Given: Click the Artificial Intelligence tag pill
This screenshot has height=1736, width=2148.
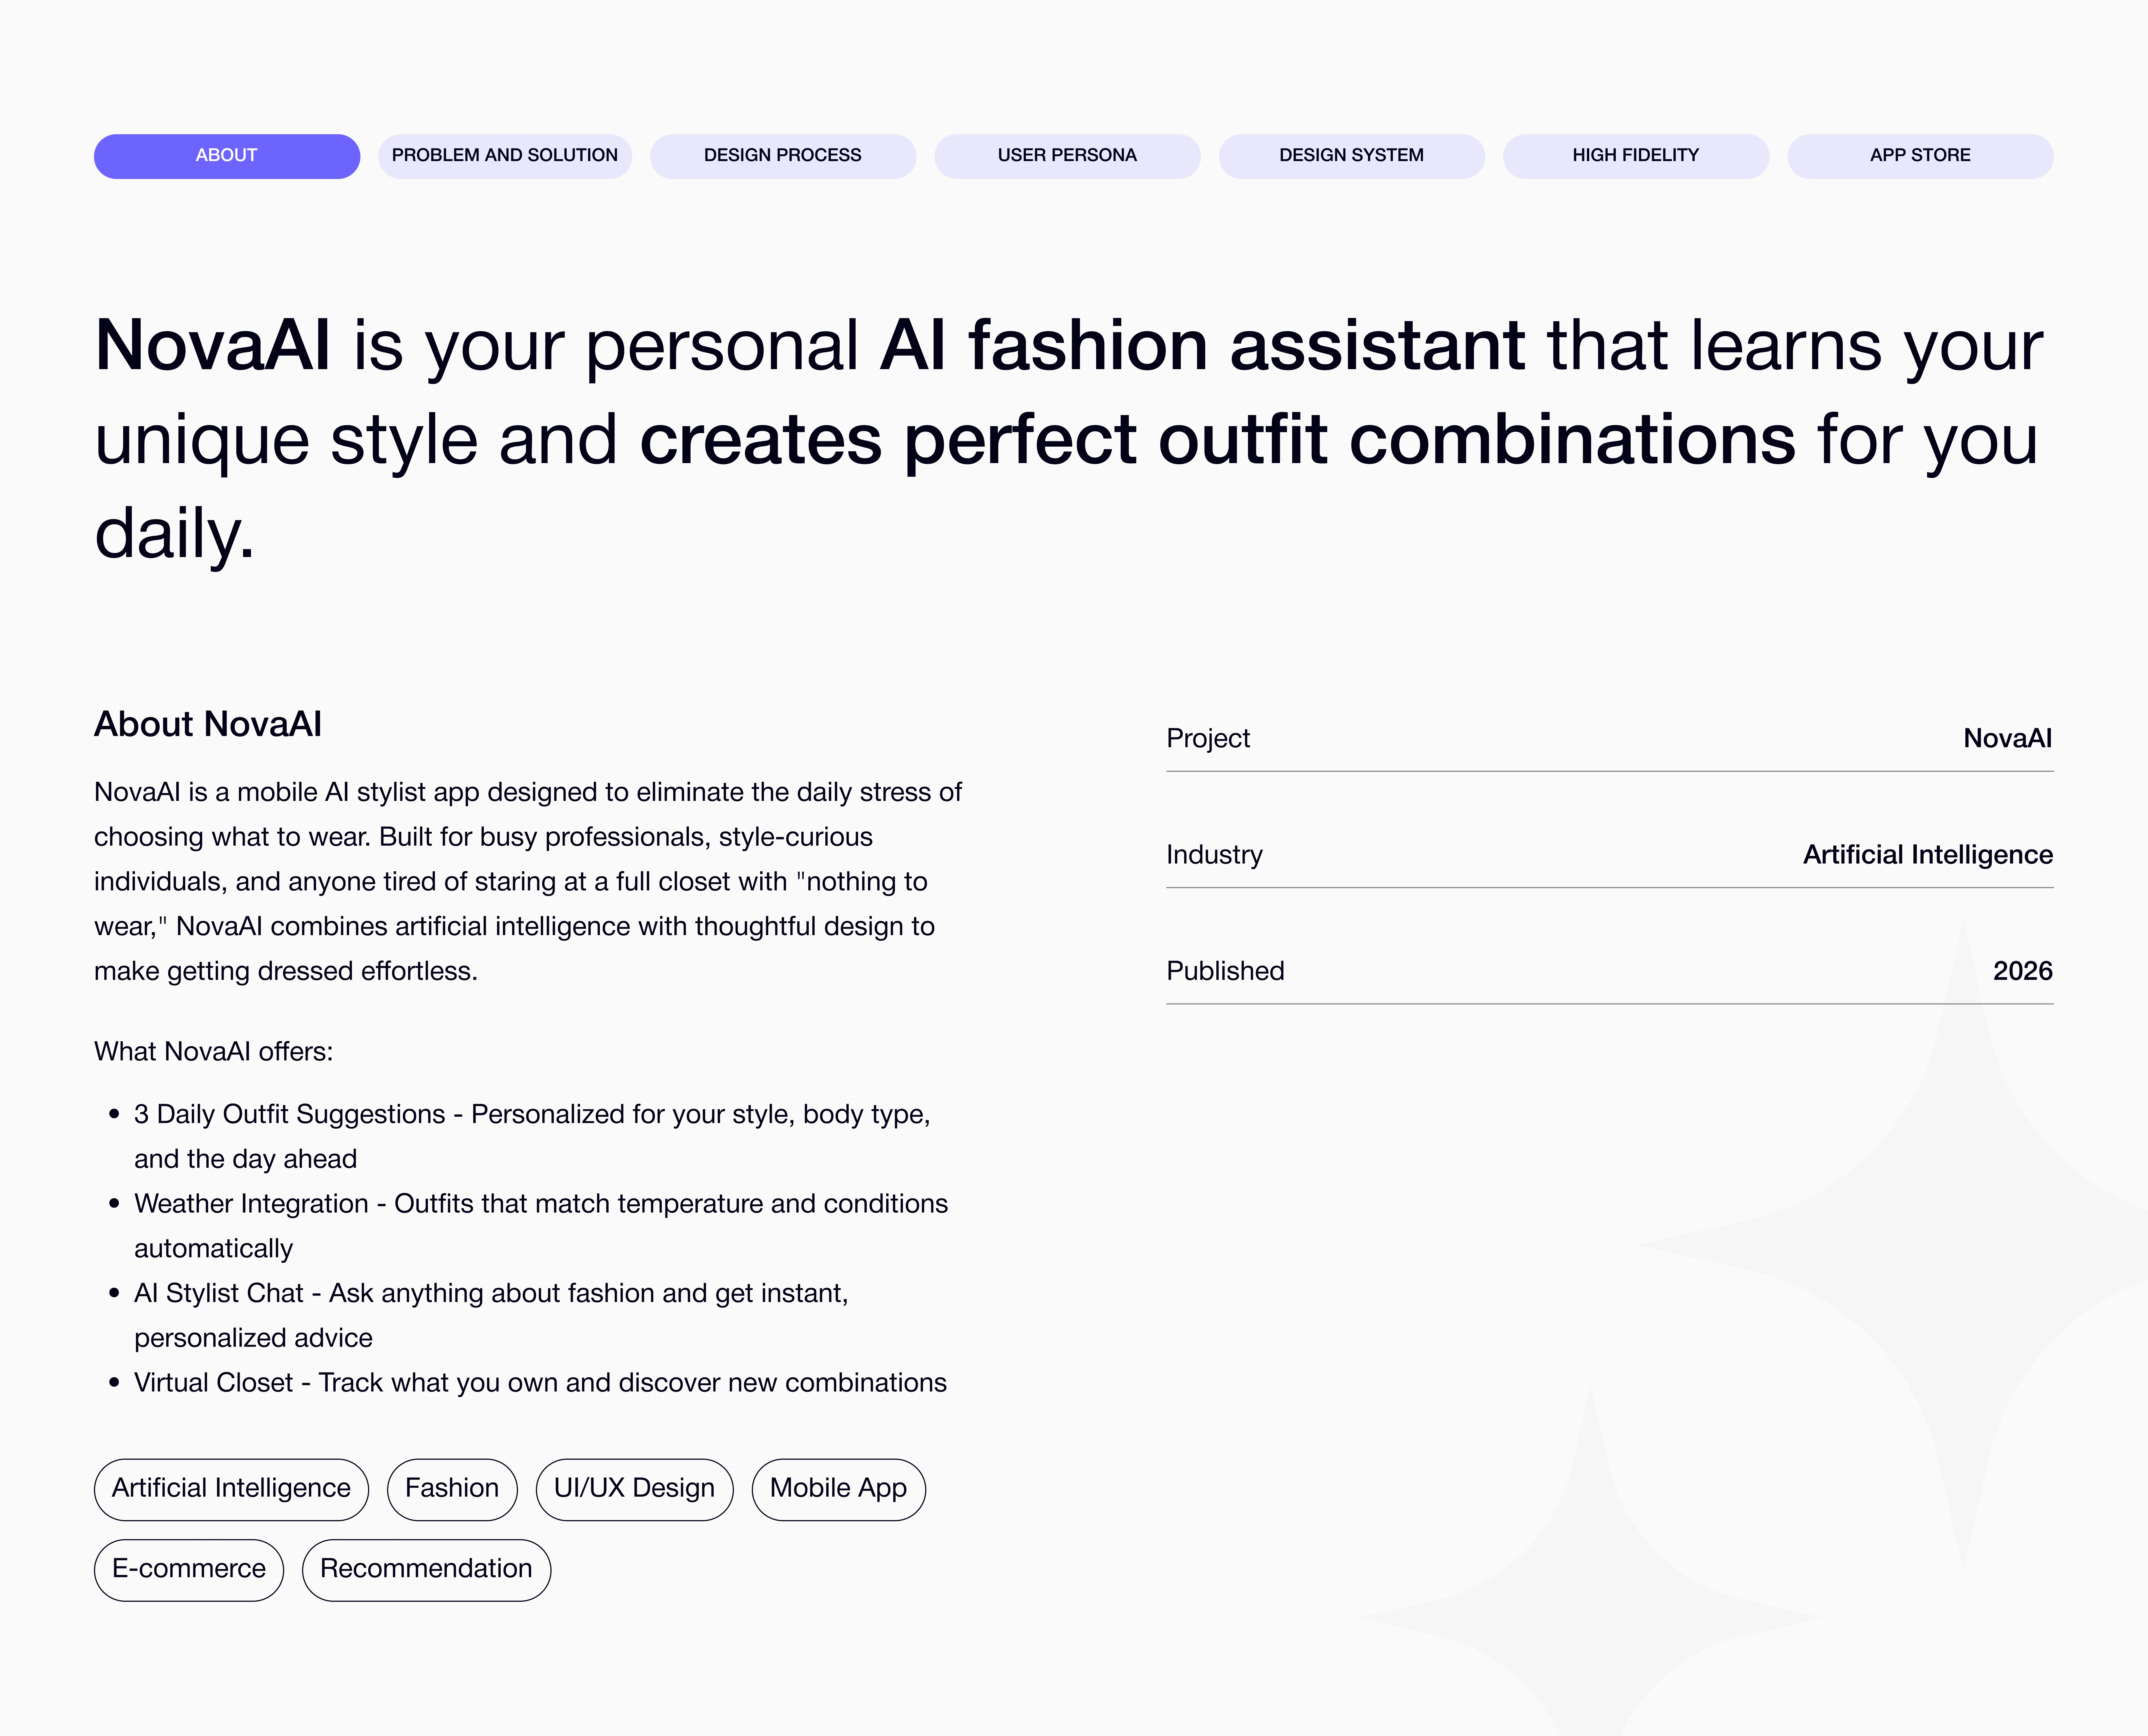Looking at the screenshot, I should pyautogui.click(x=231, y=1489).
